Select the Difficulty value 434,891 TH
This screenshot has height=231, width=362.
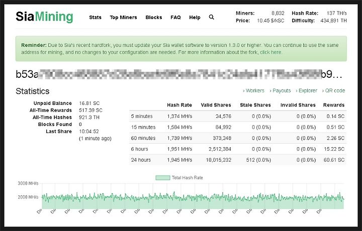[334, 21]
